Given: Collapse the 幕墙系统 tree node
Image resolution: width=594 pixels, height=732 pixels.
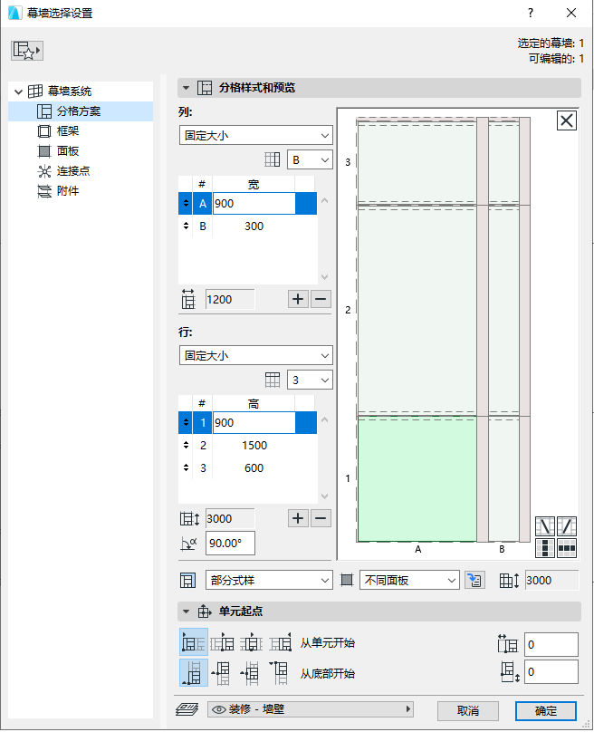Looking at the screenshot, I should click(18, 91).
